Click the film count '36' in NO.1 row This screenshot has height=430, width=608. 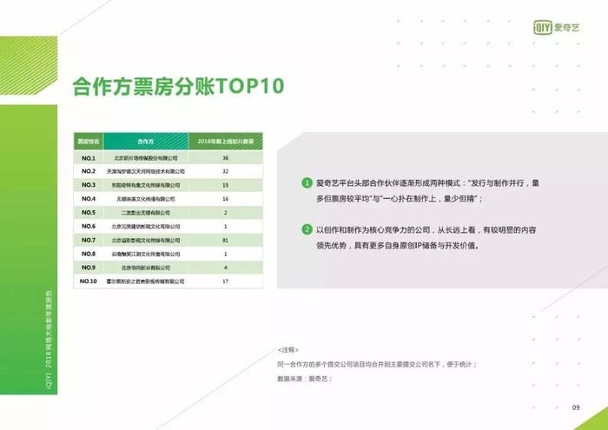225,158
